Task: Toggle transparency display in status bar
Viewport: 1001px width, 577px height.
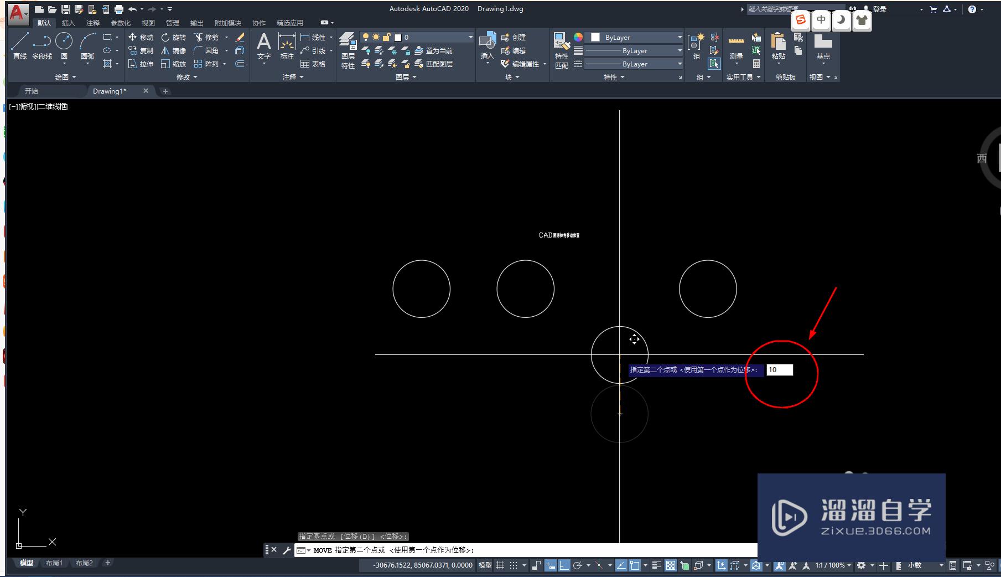Action: click(671, 565)
